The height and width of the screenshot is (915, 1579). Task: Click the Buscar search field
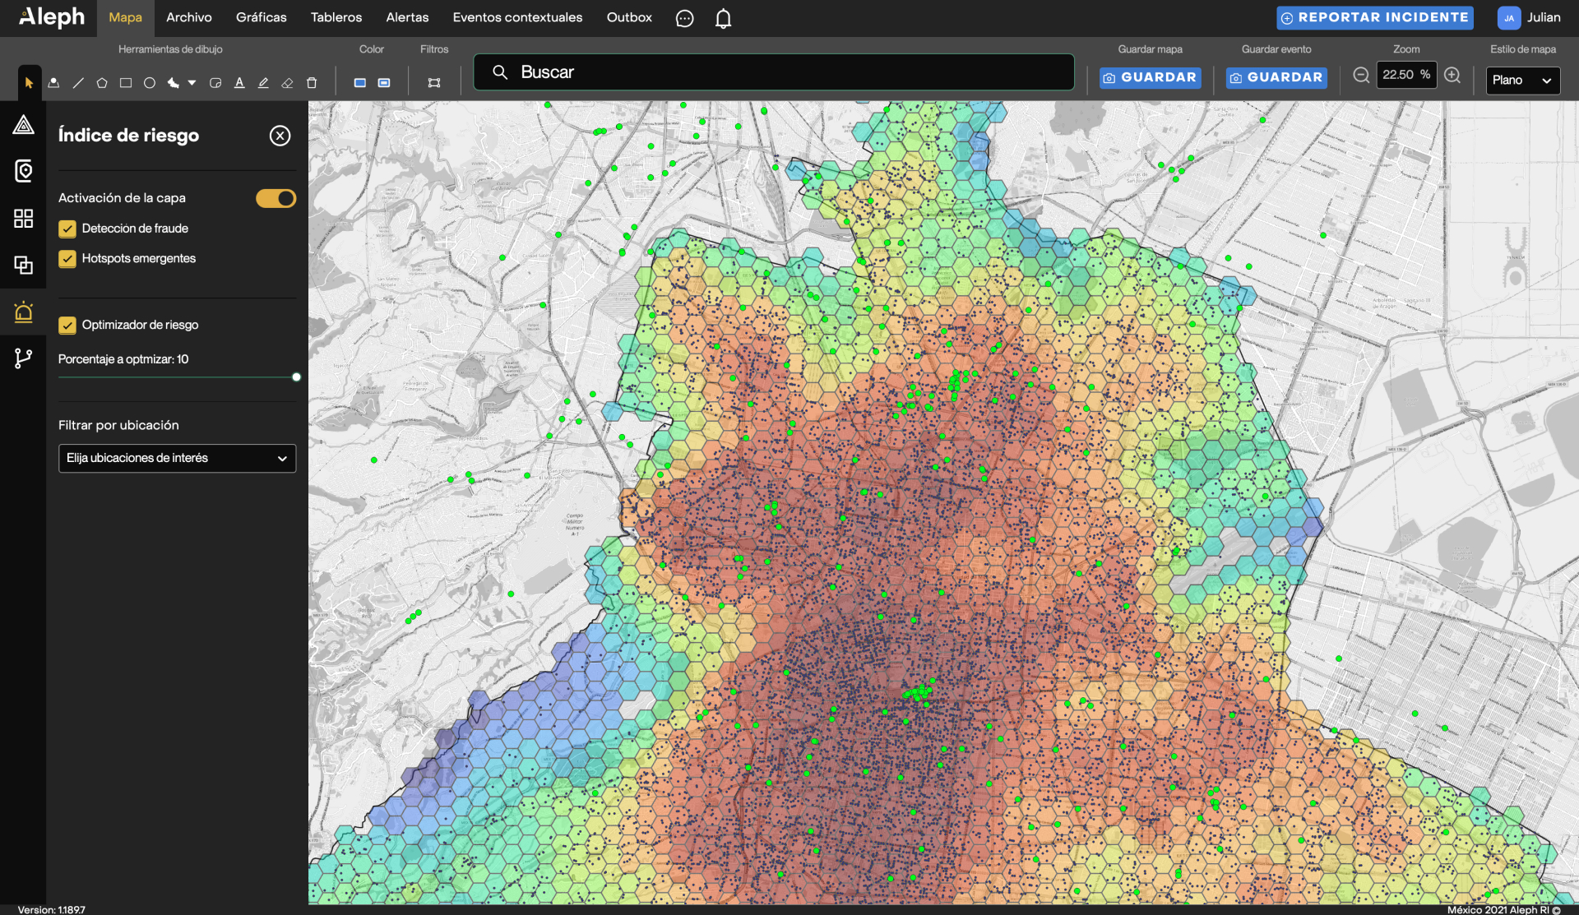(774, 72)
